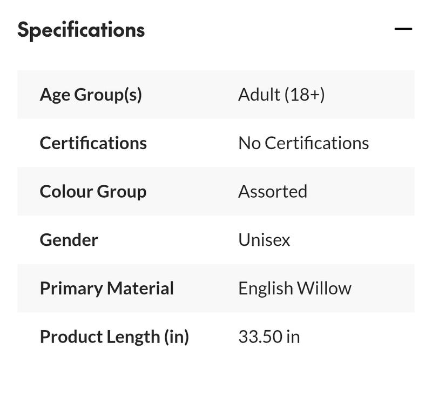The width and height of the screenshot is (432, 396).
Task: Click the Colour Group label
Action: 93,191
